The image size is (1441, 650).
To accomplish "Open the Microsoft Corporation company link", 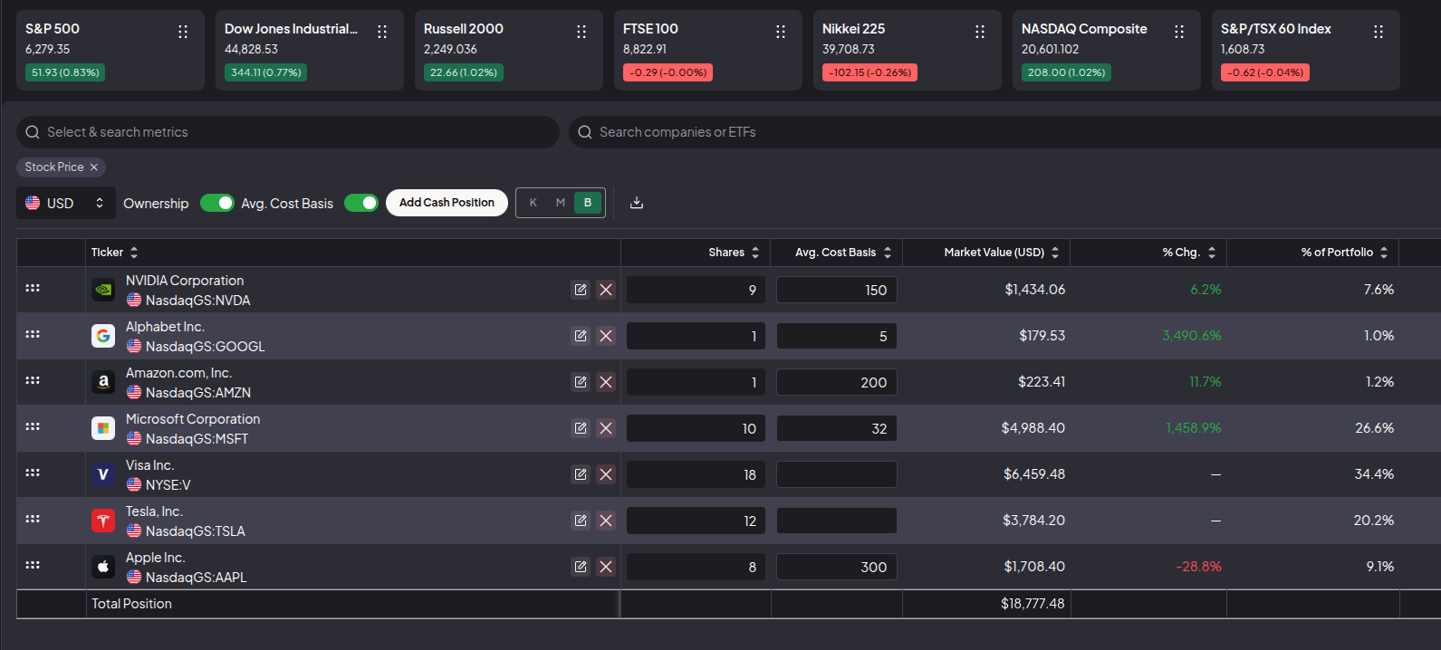I will [x=193, y=419].
